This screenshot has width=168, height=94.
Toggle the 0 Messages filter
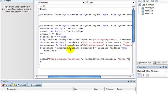click(34, 85)
